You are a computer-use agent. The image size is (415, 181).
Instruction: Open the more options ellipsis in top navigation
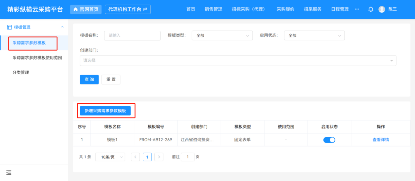click(357, 9)
